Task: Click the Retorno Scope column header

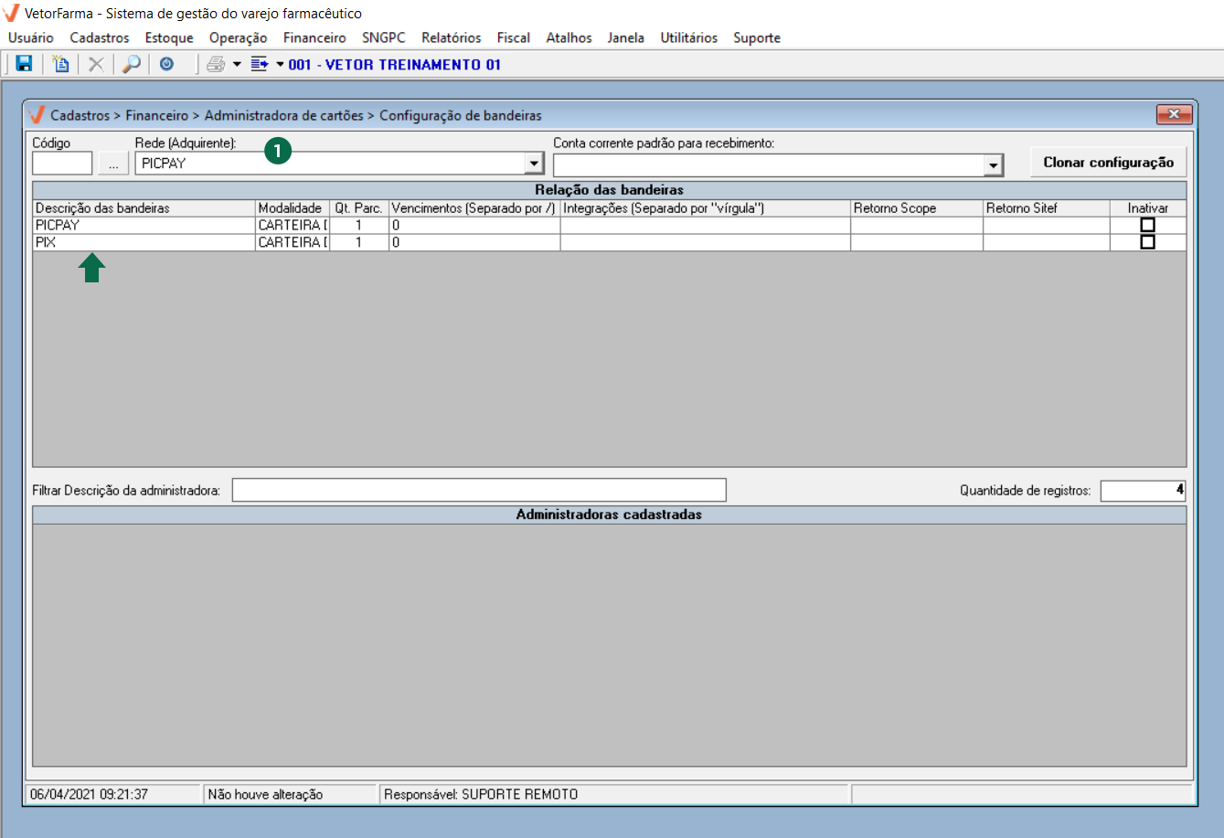Action: click(917, 208)
